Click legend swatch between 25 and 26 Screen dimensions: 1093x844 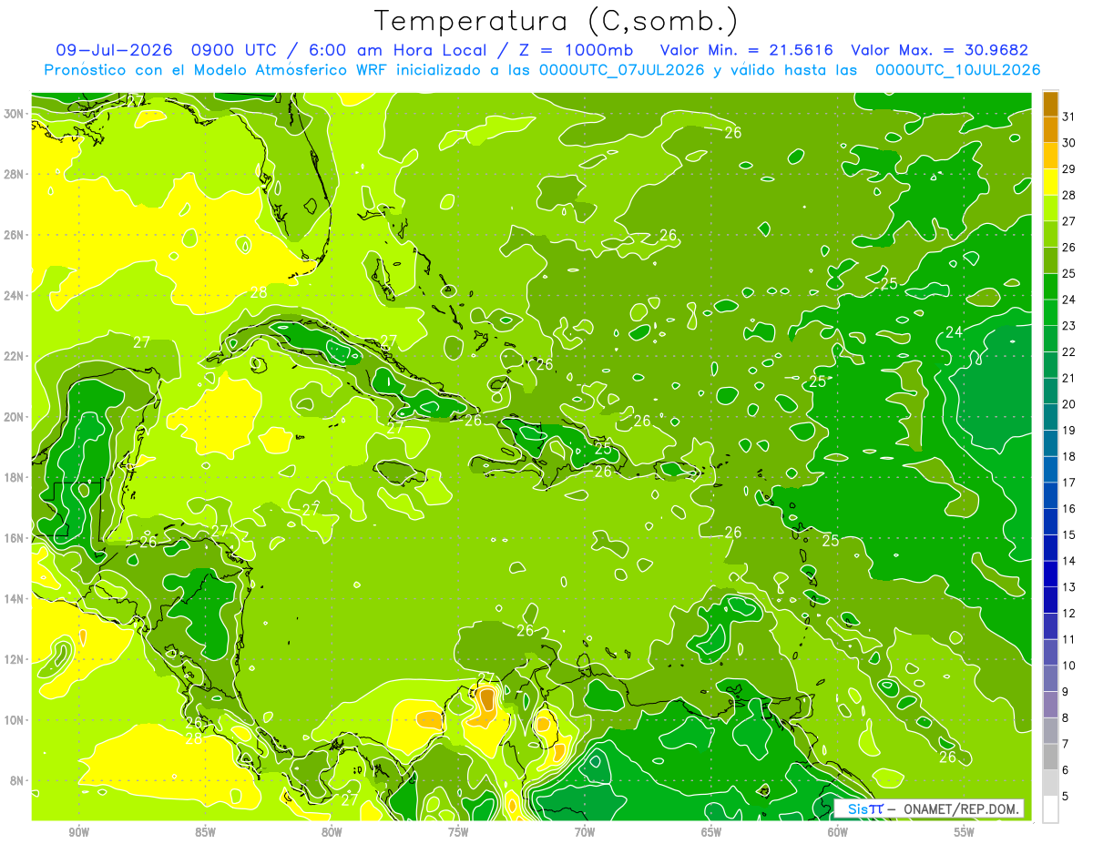(x=1050, y=260)
